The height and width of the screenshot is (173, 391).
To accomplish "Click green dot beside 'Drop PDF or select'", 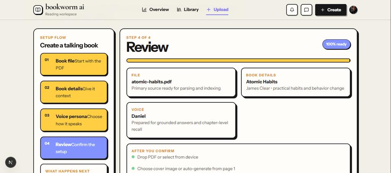I will coord(133,157).
